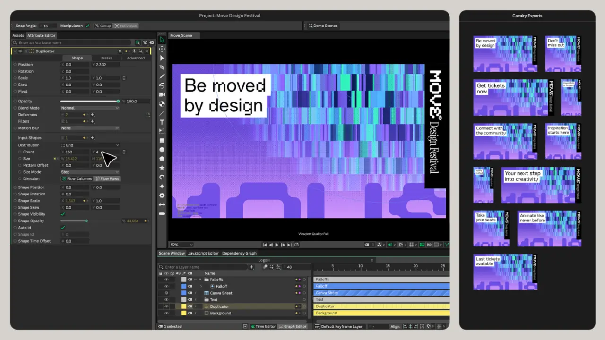Switch to JavaScript Editor tab
Image resolution: width=605 pixels, height=340 pixels.
click(x=203, y=253)
